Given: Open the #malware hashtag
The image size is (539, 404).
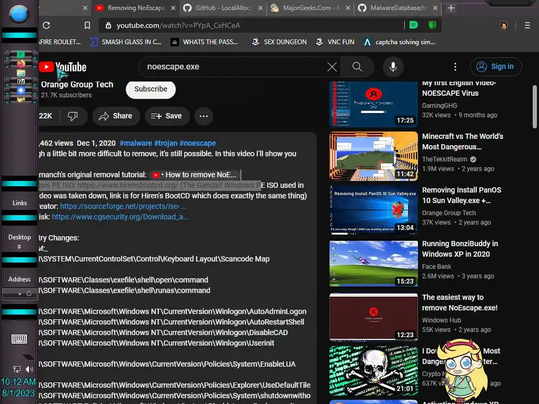Looking at the screenshot, I should [135, 143].
